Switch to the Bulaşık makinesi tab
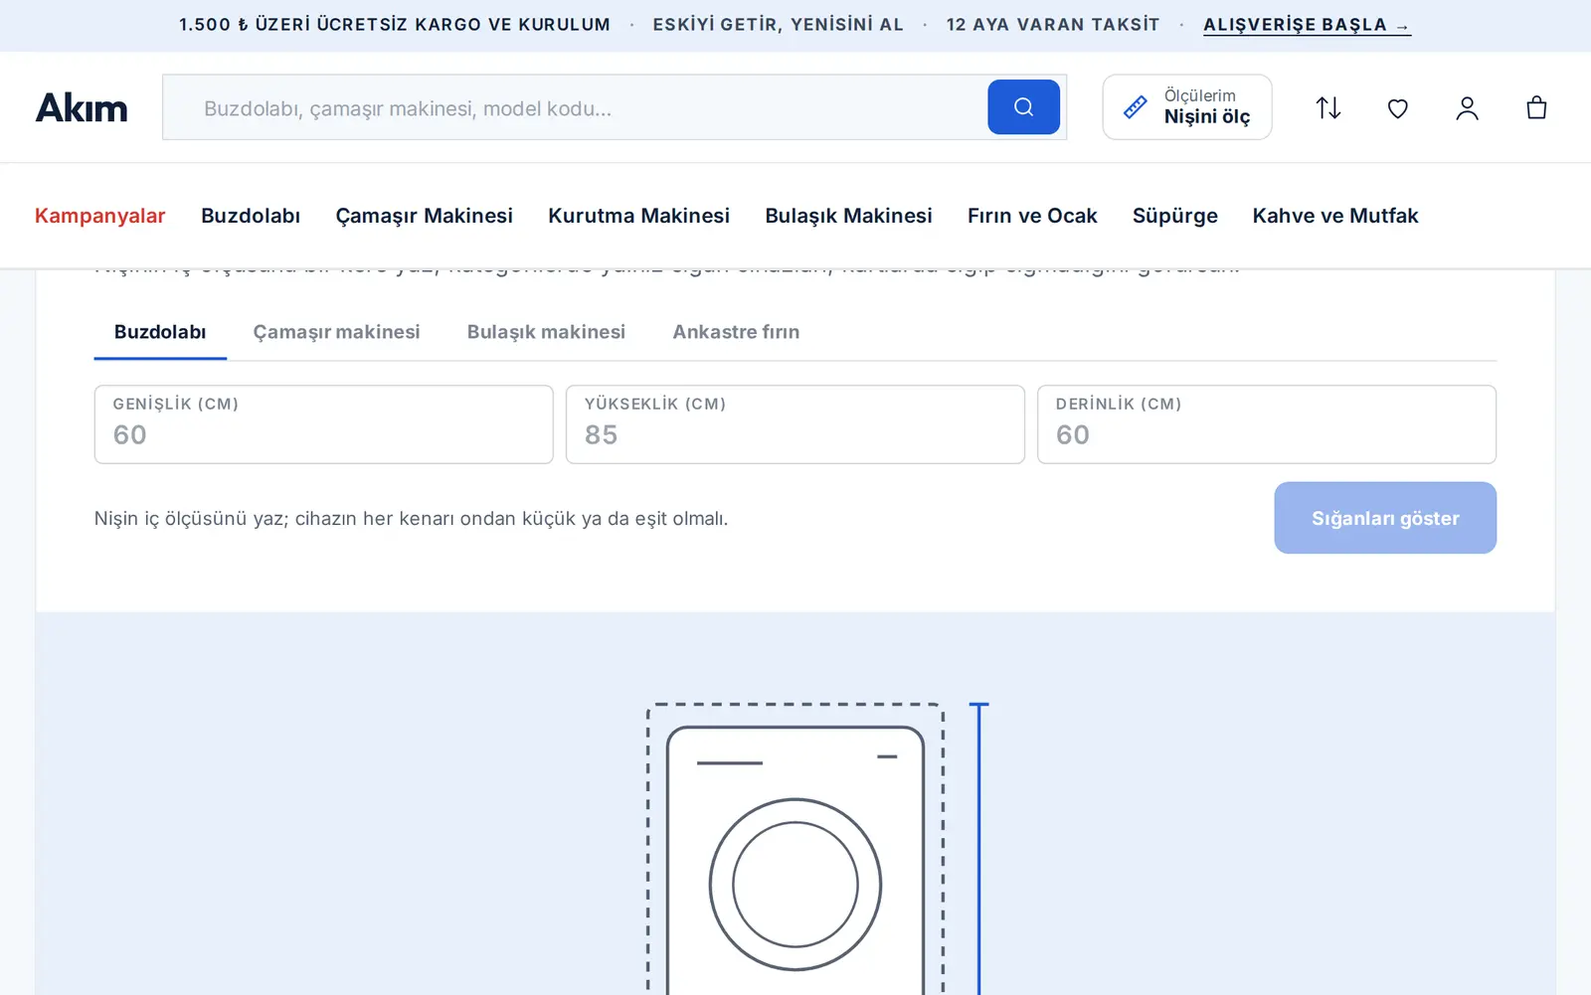This screenshot has width=1591, height=995. coord(546,332)
